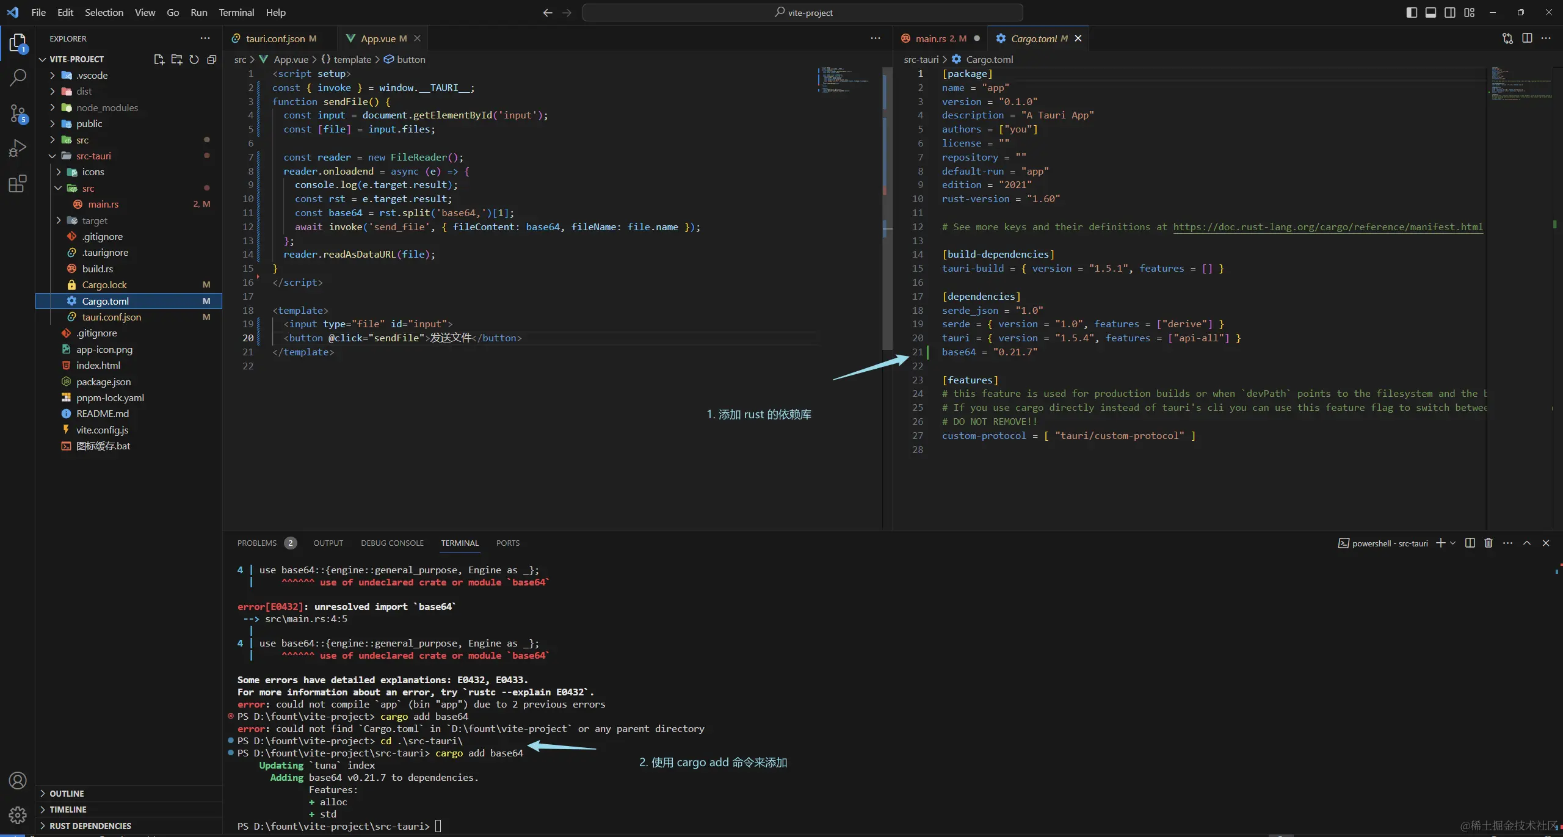Open main.rs in the file explorer
1563x837 pixels.
point(103,204)
